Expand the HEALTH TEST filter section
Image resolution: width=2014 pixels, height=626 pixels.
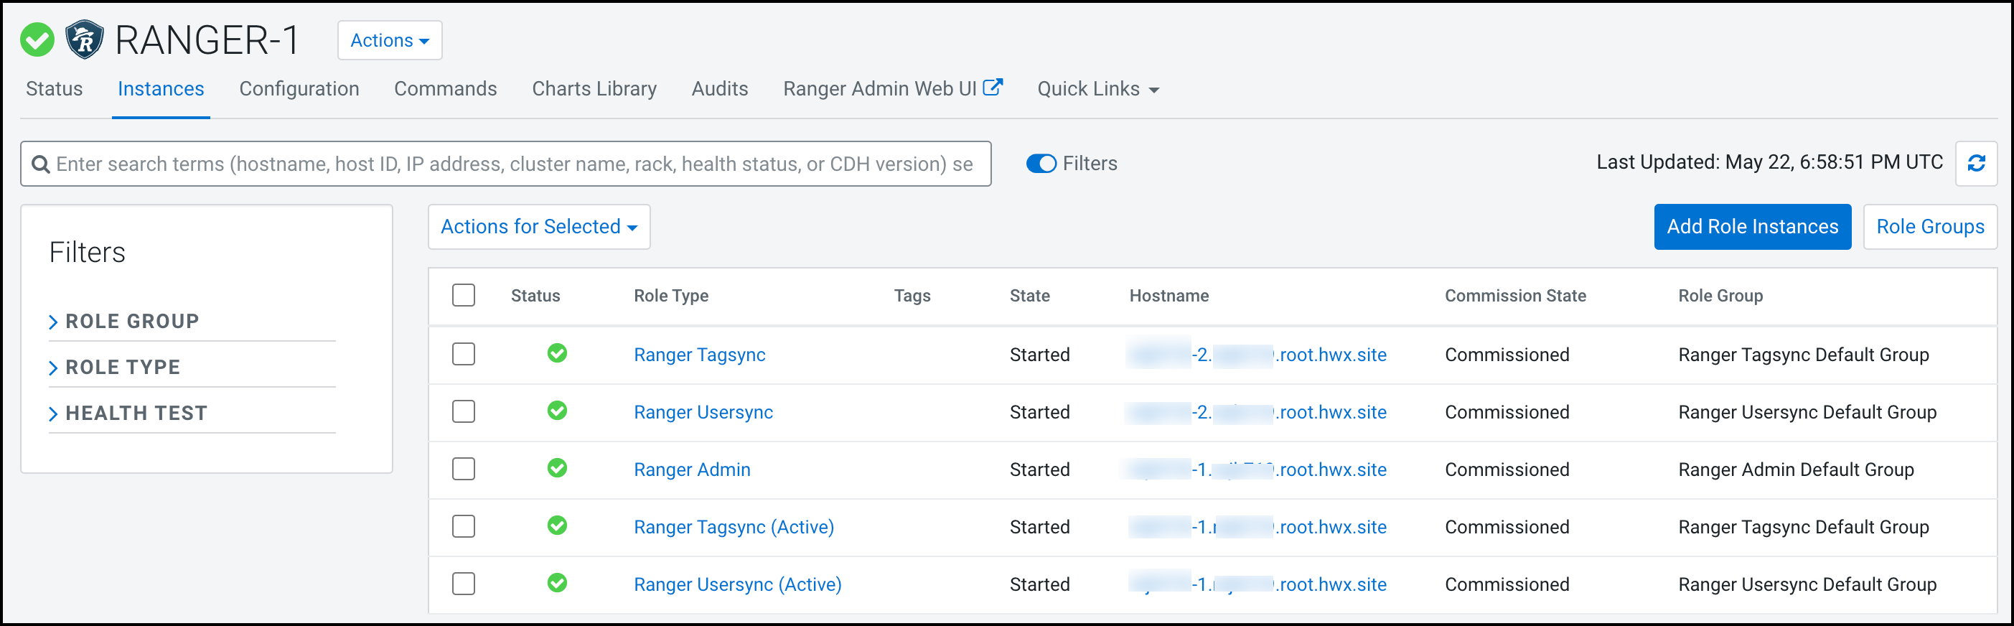pos(135,414)
